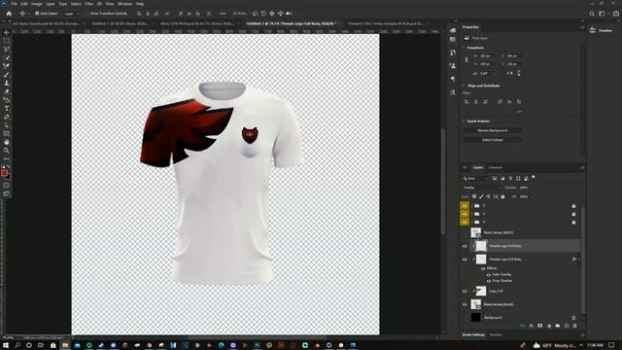
Task: Open the Window menu
Action: click(x=125, y=4)
